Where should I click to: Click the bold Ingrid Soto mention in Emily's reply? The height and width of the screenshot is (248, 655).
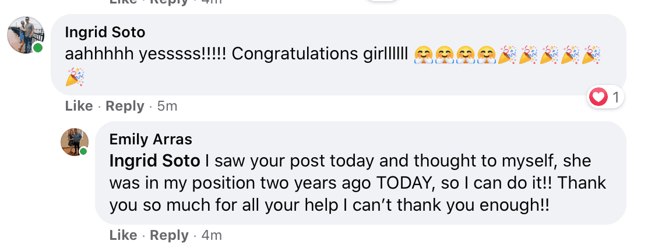click(x=155, y=161)
